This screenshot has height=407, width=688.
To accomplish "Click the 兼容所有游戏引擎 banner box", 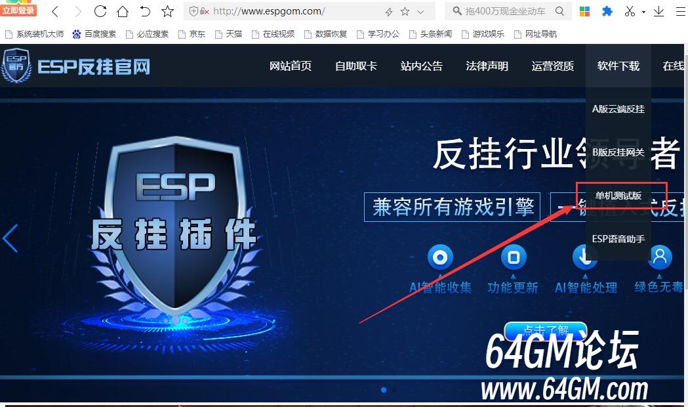I will 452,207.
